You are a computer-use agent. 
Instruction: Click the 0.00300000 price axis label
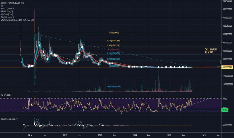(x=227, y=18)
